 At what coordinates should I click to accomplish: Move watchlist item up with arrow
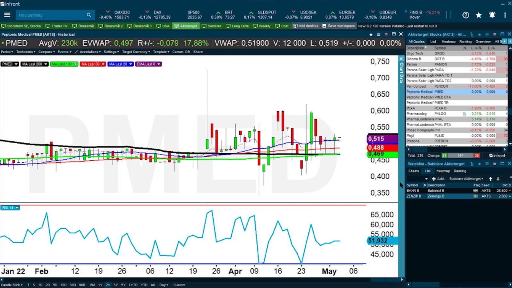coord(490,179)
